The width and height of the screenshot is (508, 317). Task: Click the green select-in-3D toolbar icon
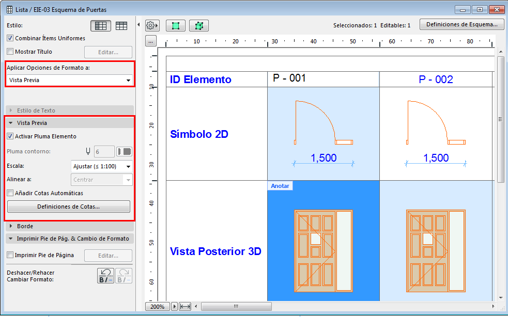coord(198,25)
